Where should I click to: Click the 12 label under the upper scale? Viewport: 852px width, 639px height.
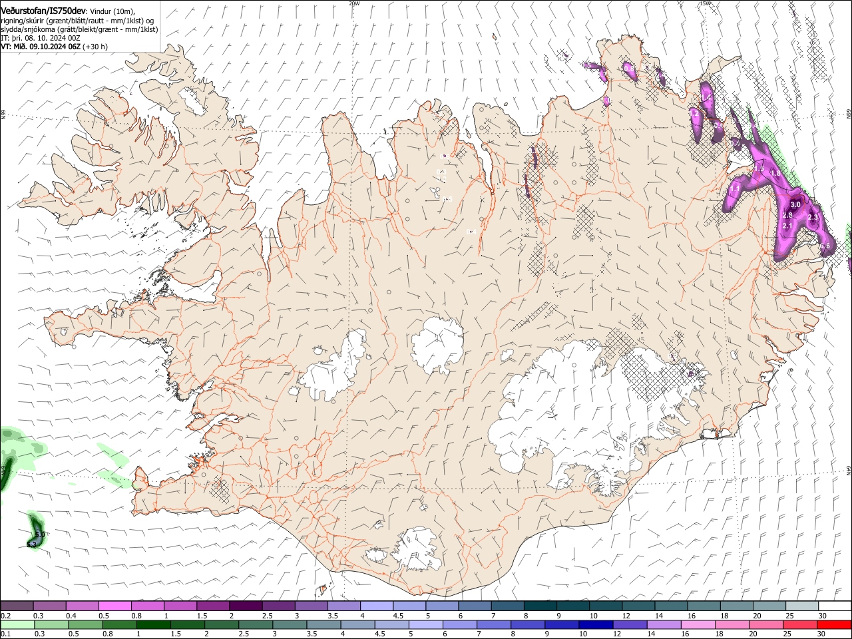[626, 616]
